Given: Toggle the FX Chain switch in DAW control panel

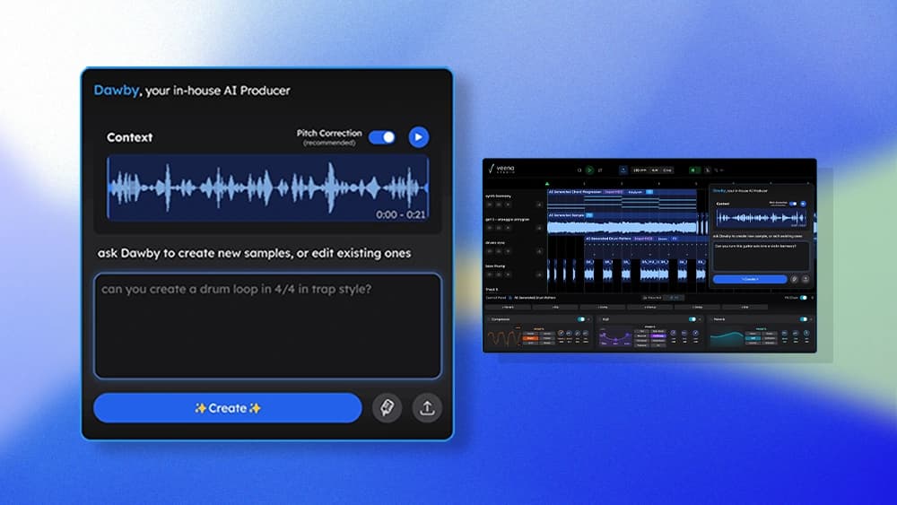Looking at the screenshot, I should point(803,298).
